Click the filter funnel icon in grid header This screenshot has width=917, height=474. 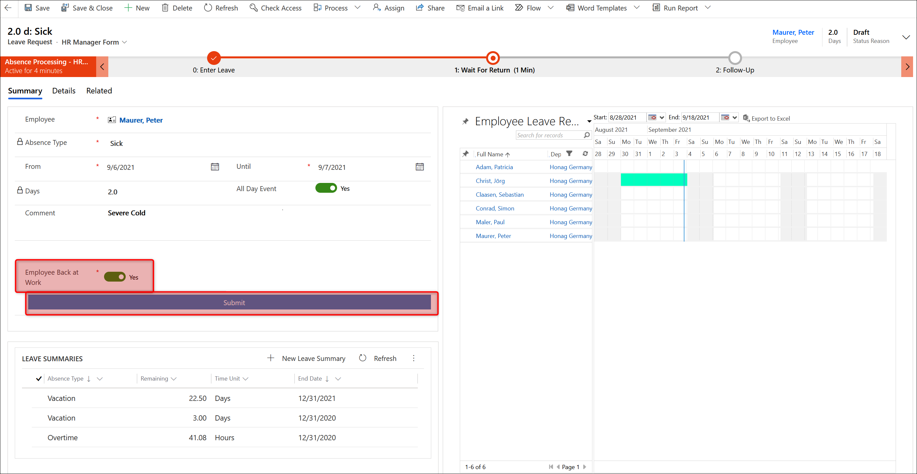(x=569, y=154)
